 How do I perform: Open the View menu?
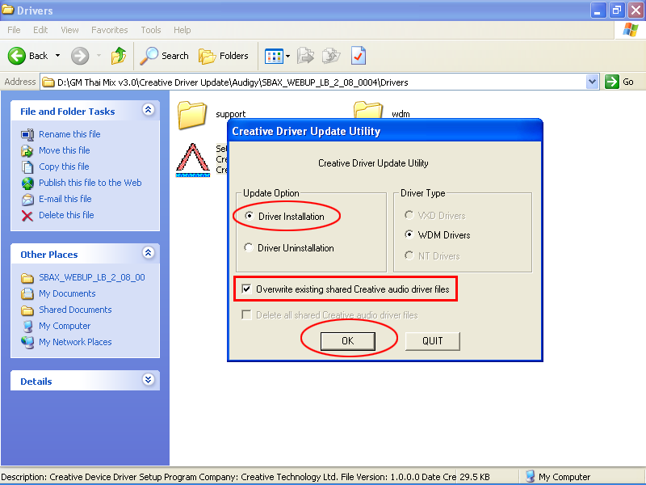(69, 30)
